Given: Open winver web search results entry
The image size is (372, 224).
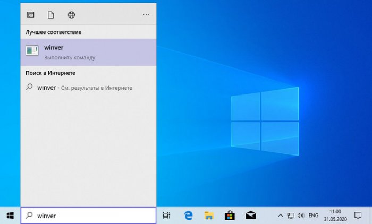Looking at the screenshot, I should click(88, 88).
